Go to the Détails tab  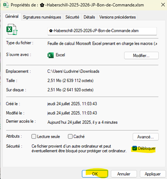pos(89,17)
